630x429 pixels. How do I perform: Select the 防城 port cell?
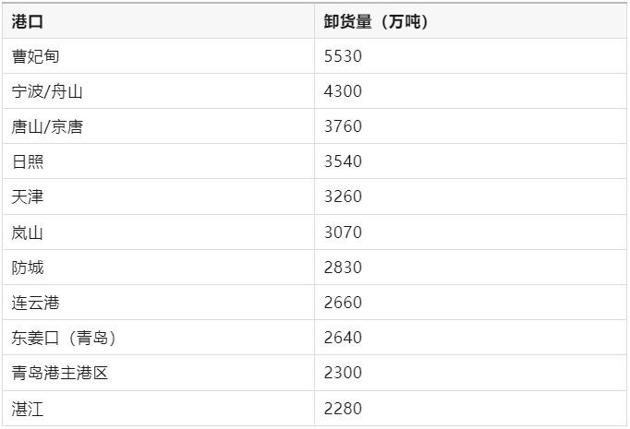pos(158,268)
